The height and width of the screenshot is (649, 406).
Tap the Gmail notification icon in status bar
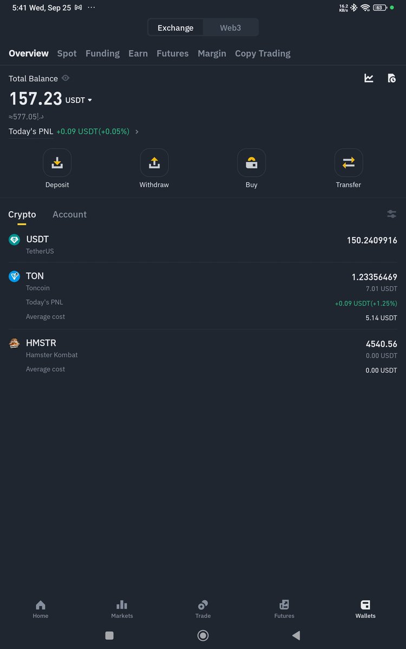[x=78, y=8]
